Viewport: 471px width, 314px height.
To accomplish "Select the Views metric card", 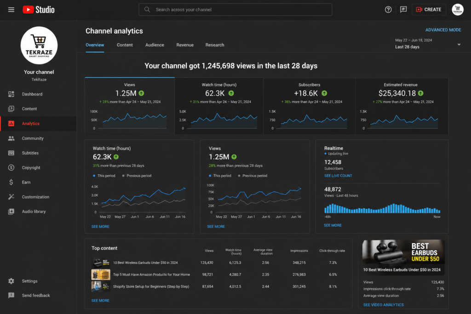I will click(129, 106).
